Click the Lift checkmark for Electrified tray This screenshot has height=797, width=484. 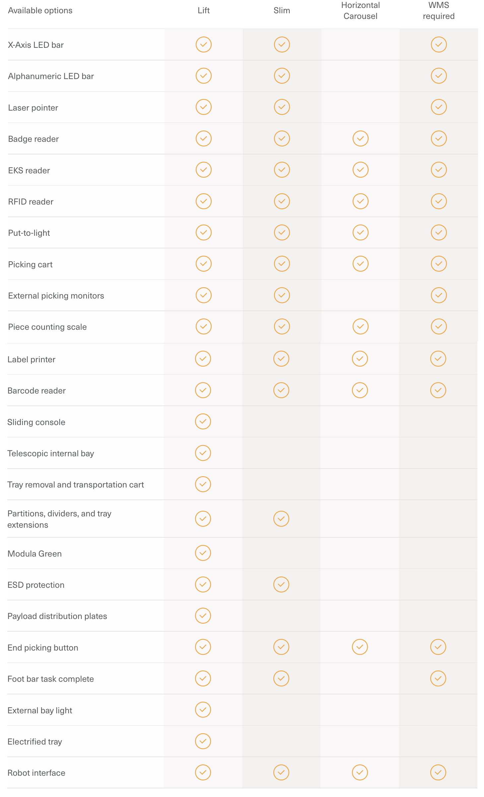203,741
